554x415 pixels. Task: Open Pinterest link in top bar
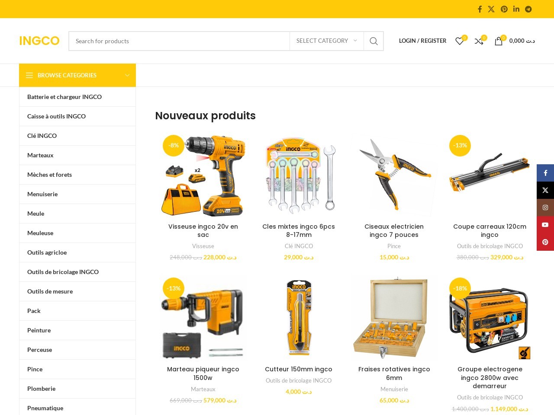(504, 9)
